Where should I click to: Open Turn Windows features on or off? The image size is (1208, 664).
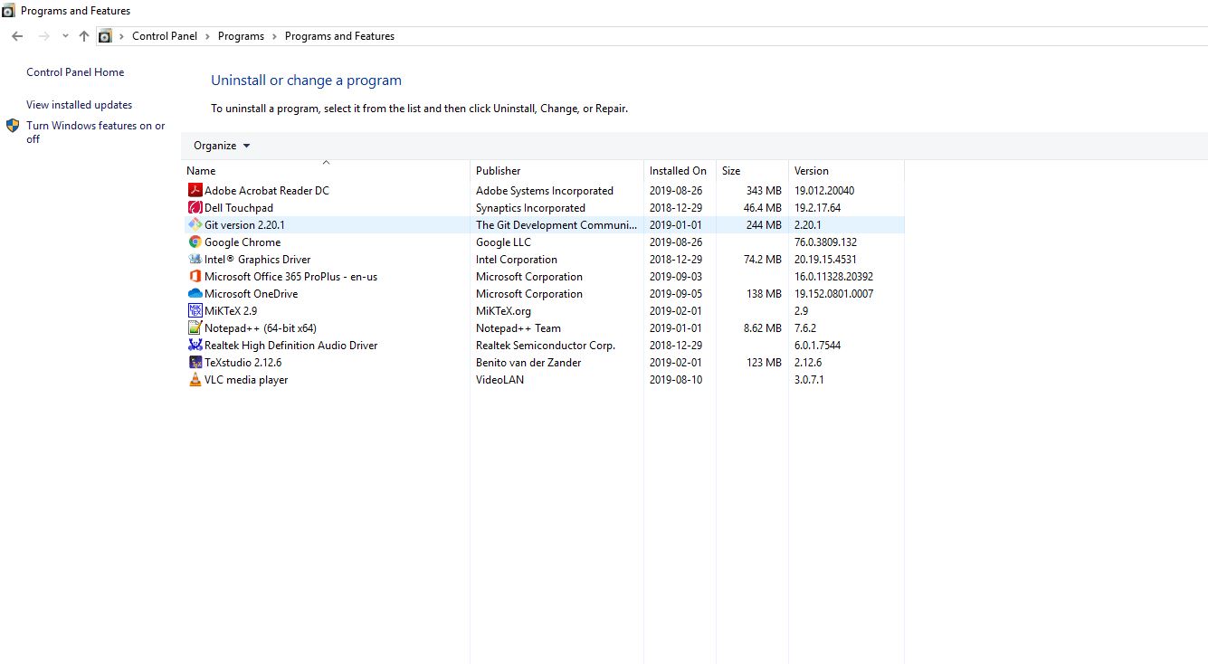coord(95,132)
